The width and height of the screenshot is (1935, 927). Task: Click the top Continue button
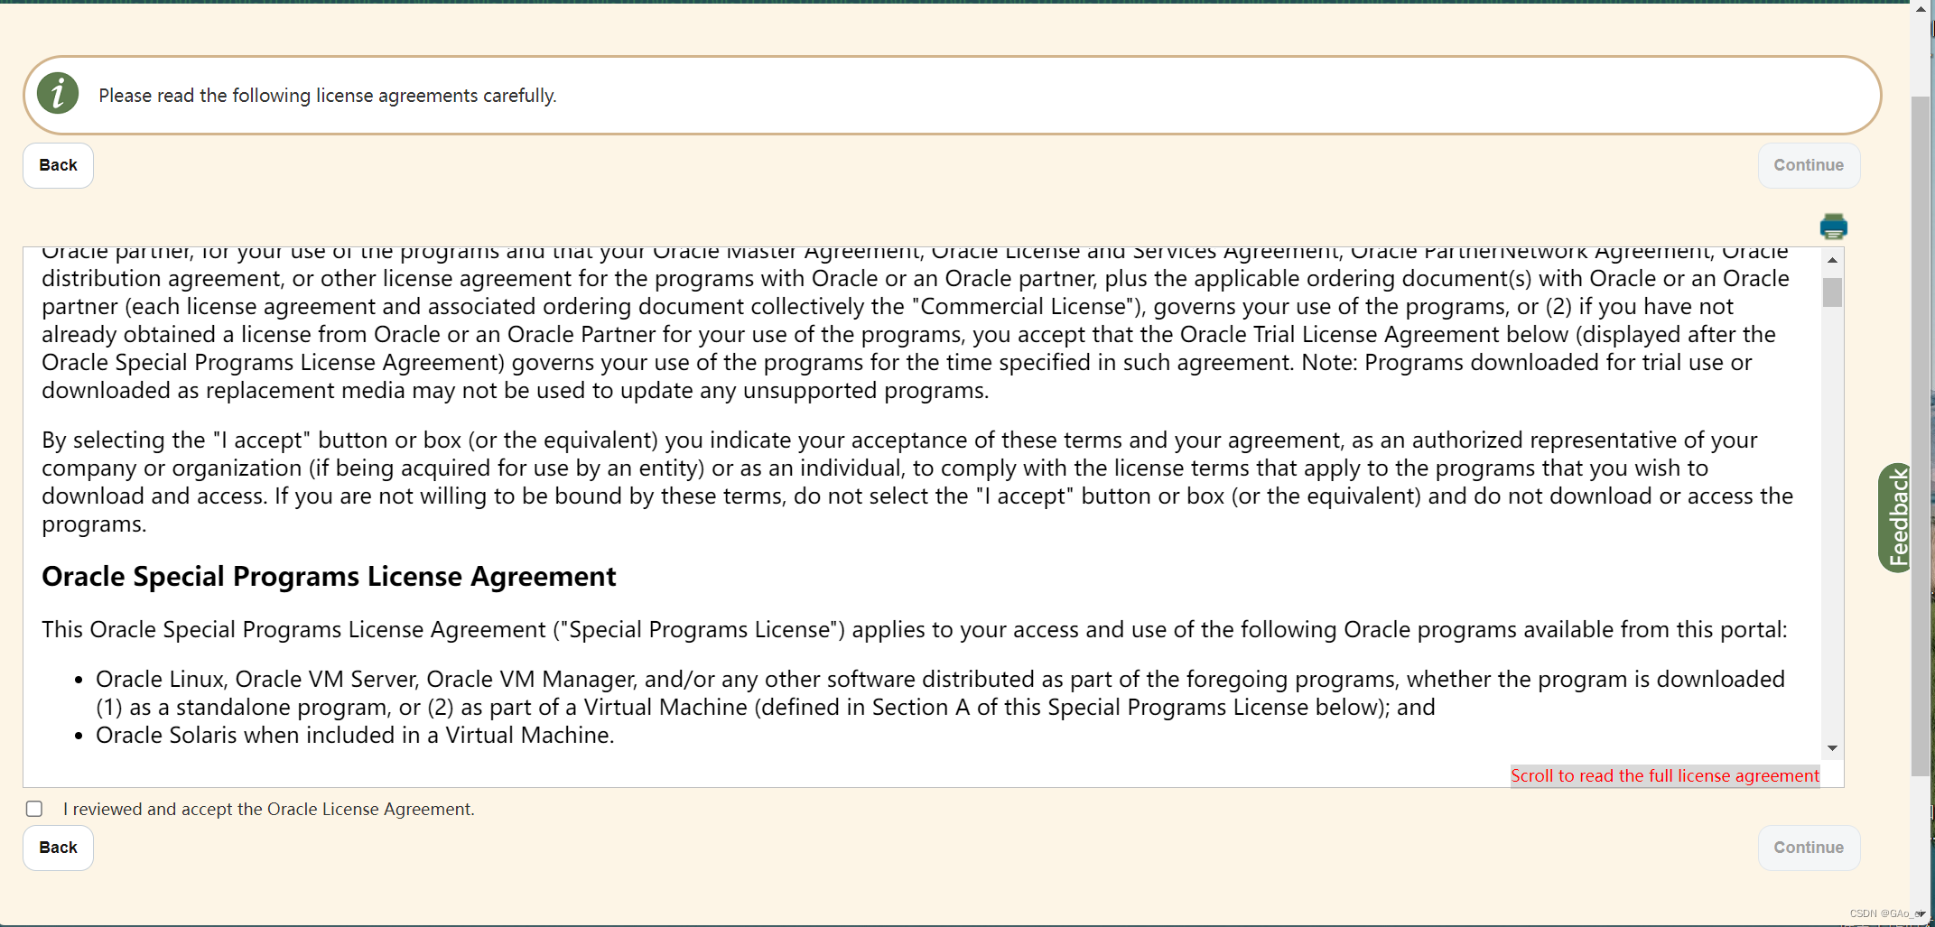pos(1809,165)
